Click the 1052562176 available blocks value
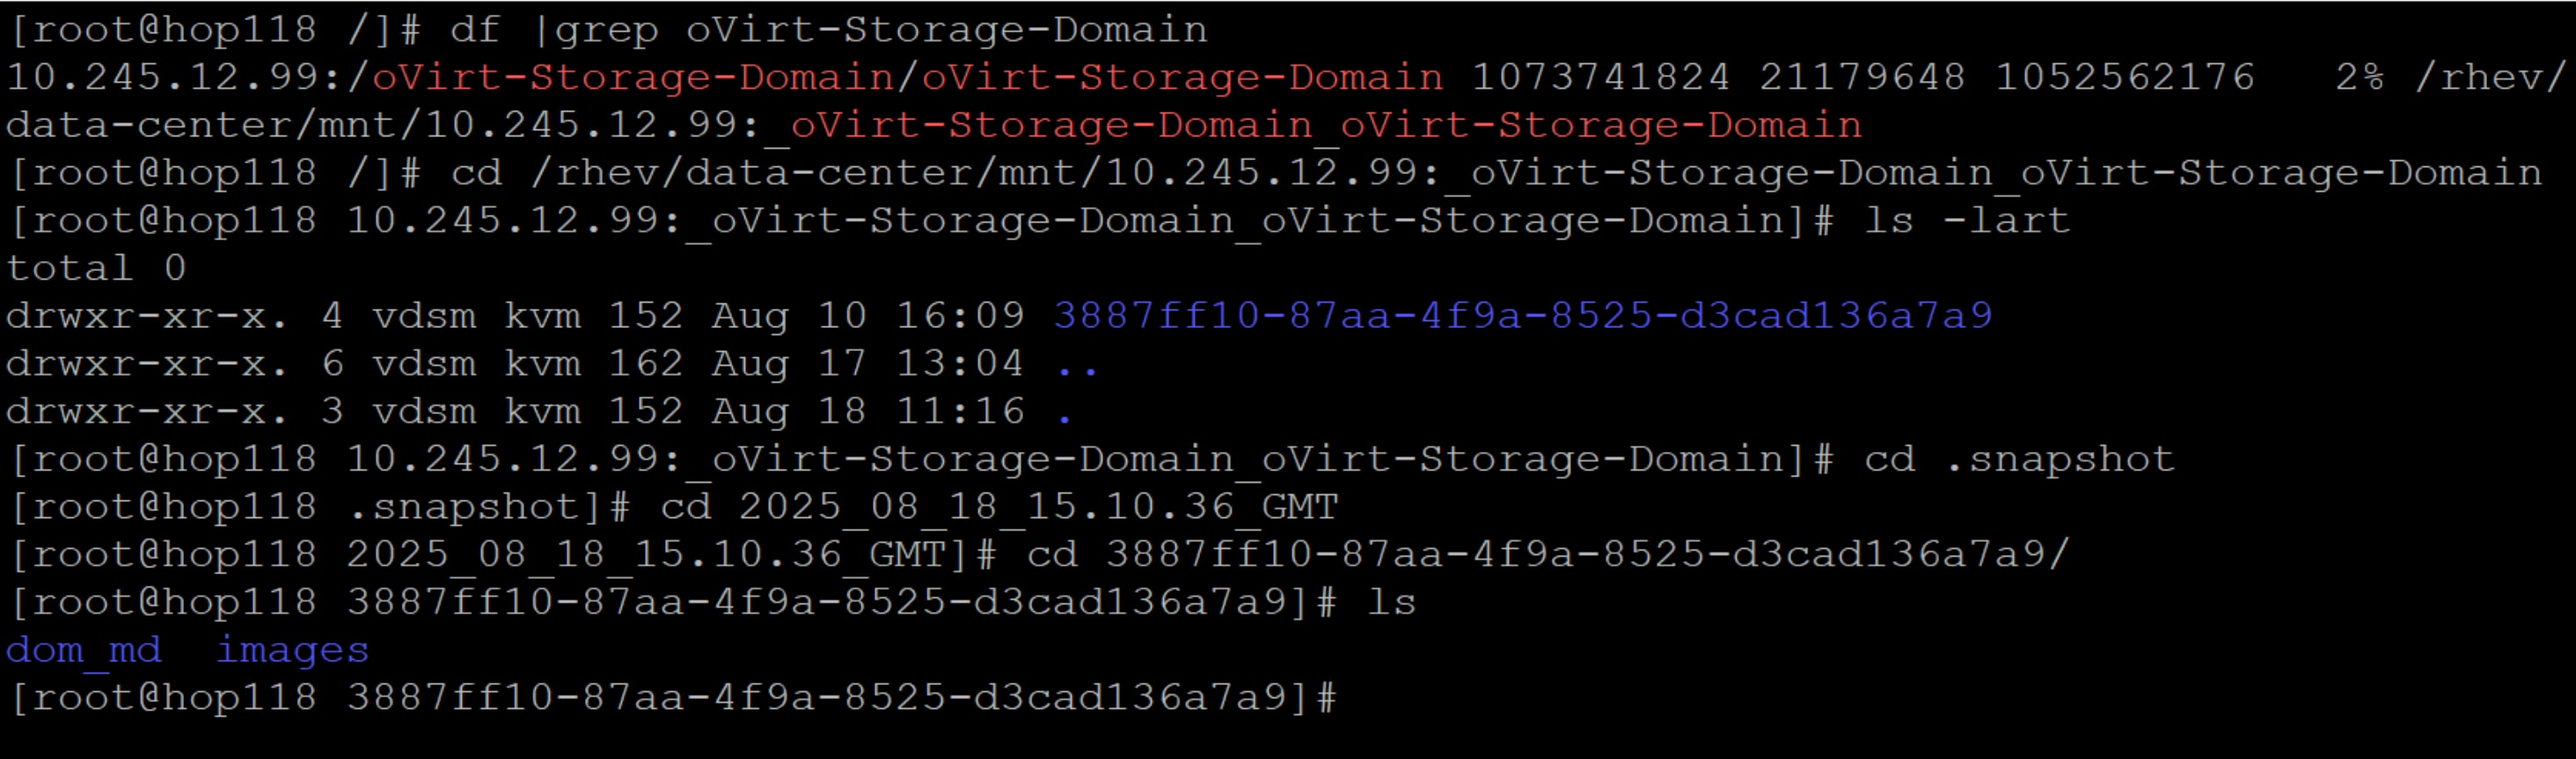 point(2125,77)
